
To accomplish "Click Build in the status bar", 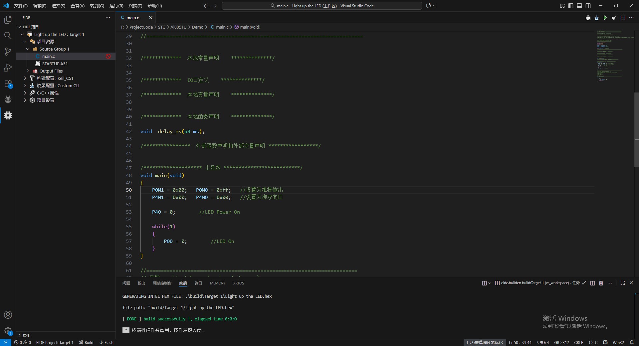I will [86, 342].
